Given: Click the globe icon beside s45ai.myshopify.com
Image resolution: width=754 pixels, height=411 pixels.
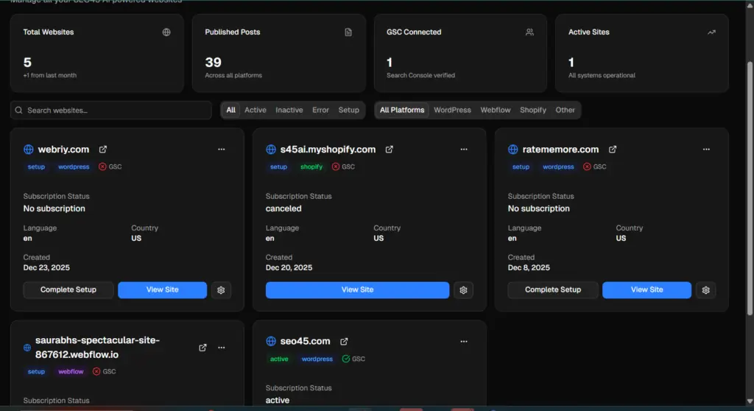Looking at the screenshot, I should (x=271, y=150).
